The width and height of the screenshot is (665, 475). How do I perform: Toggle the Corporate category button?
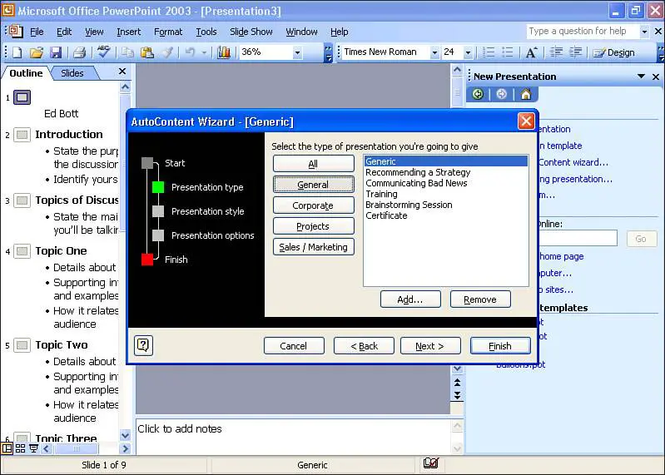coord(314,205)
